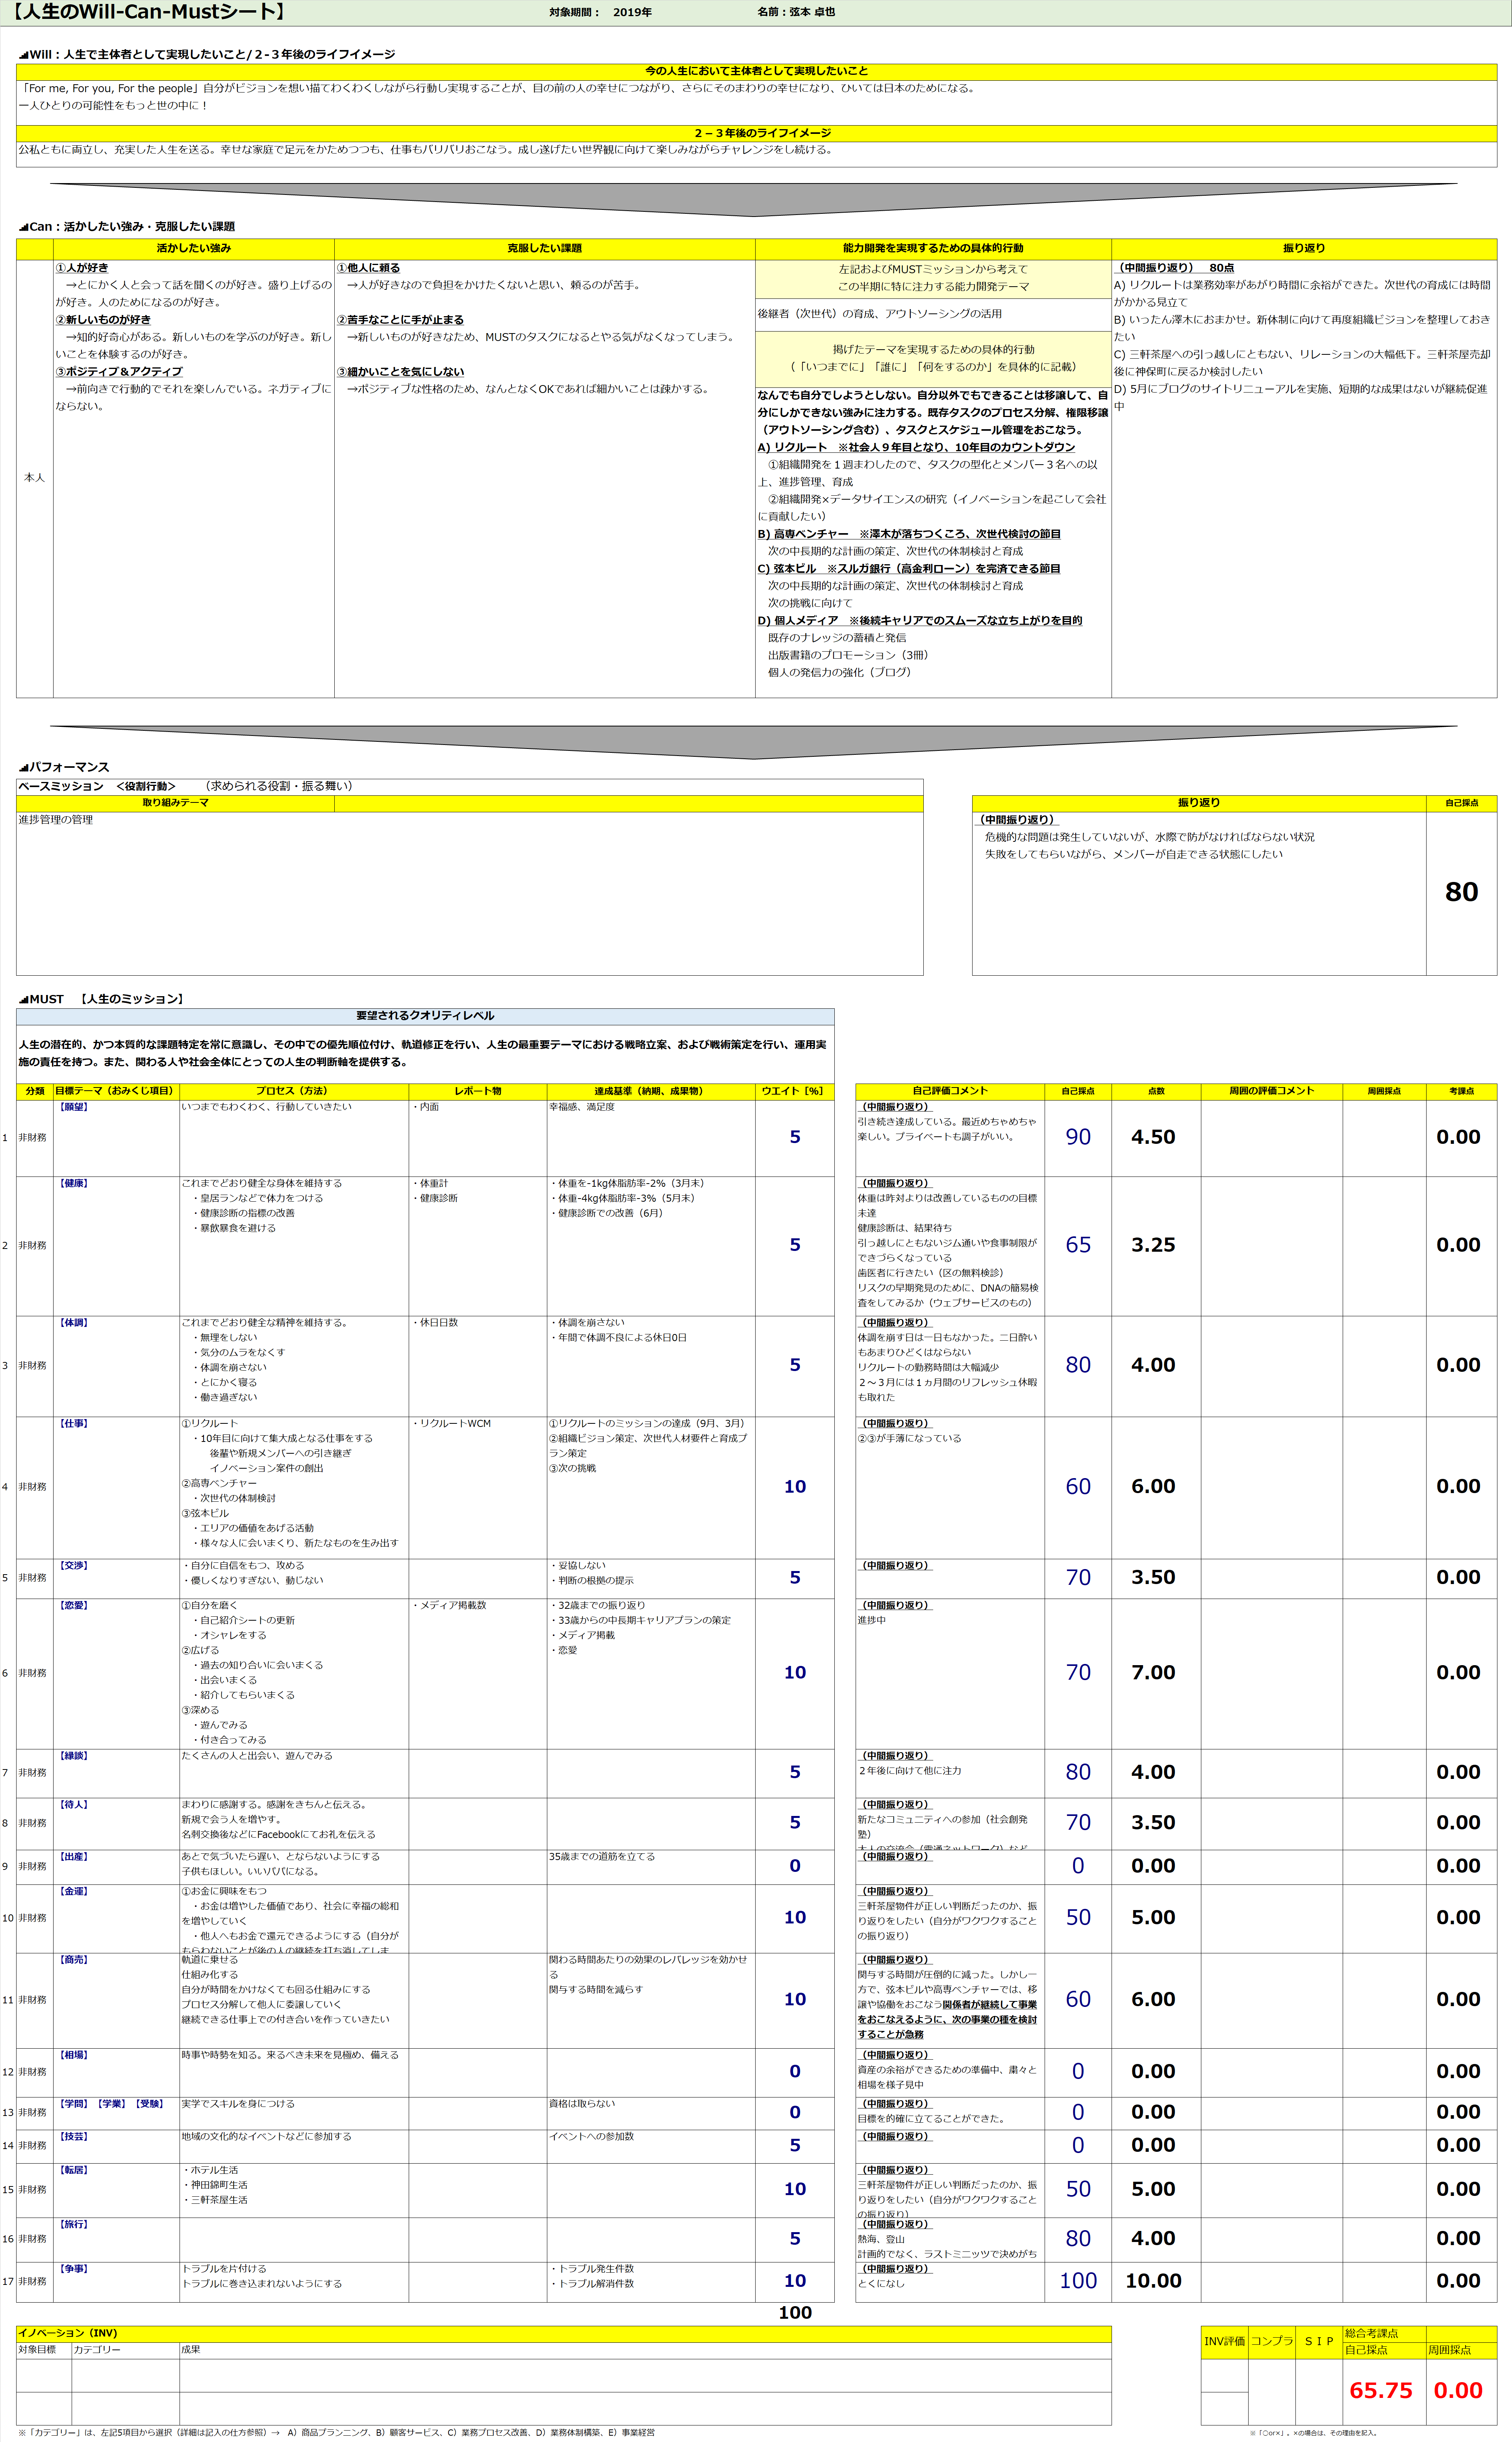
Task: Click the 要望されるクオリティレベル header
Action: click(425, 1016)
